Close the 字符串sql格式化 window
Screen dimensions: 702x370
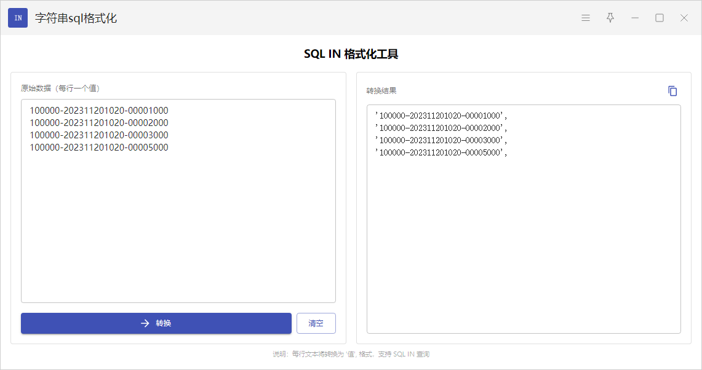point(684,18)
